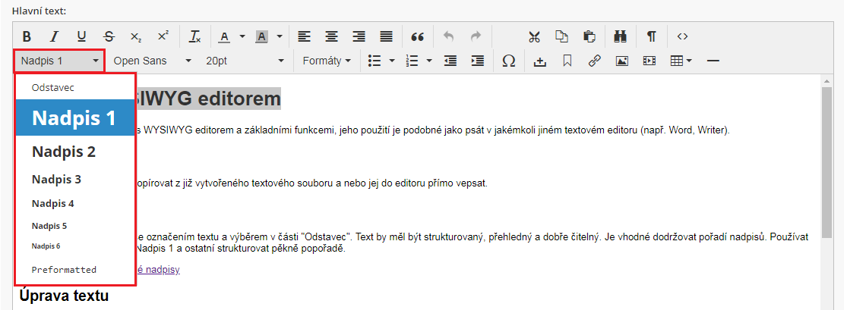Insert a blockquote
Screen dimensions: 847x310
[417, 36]
